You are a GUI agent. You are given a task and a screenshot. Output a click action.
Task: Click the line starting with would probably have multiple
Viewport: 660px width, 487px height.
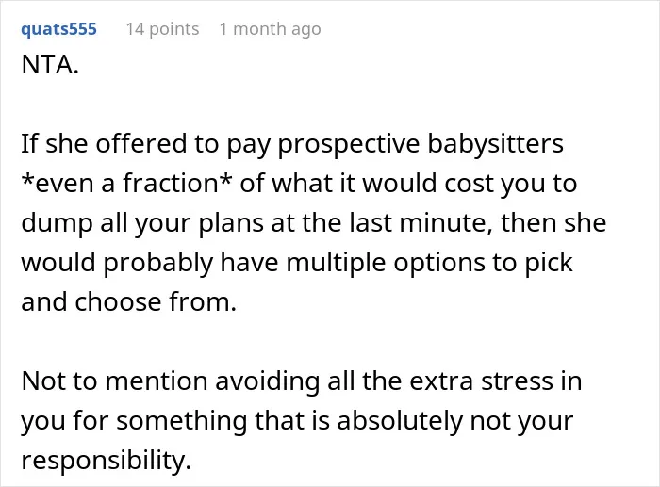[297, 263]
